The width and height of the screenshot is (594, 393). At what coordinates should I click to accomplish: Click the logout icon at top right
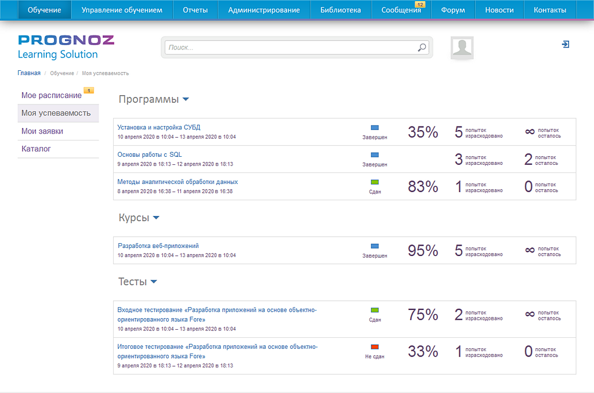tap(566, 44)
